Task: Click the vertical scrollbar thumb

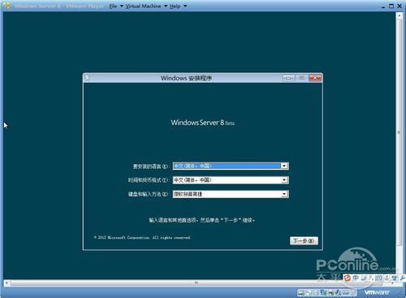Action: pyautogui.click(x=399, y=132)
